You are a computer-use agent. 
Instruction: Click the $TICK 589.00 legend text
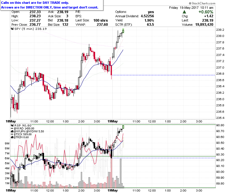pos(23,134)
